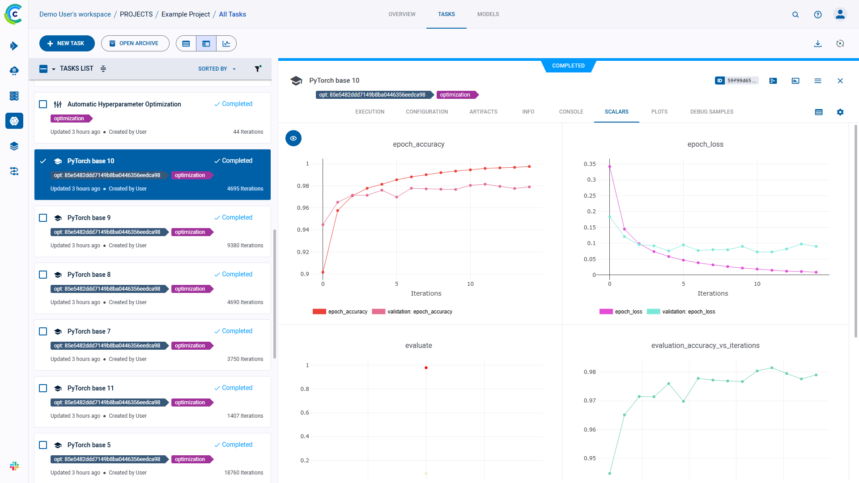
Task: Click the download scalars icon
Action: (818, 43)
